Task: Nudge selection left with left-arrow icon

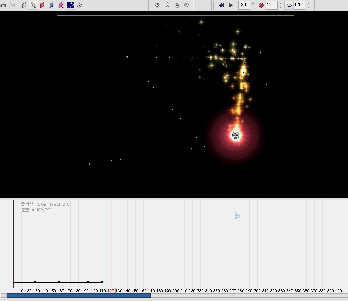Action: (158, 5)
